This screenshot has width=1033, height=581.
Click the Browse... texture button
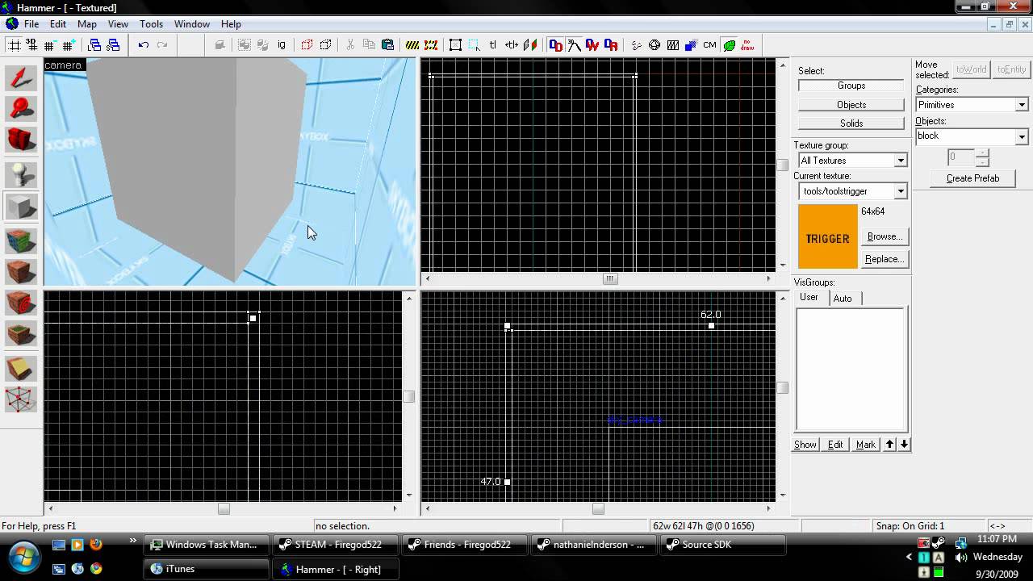[885, 236]
